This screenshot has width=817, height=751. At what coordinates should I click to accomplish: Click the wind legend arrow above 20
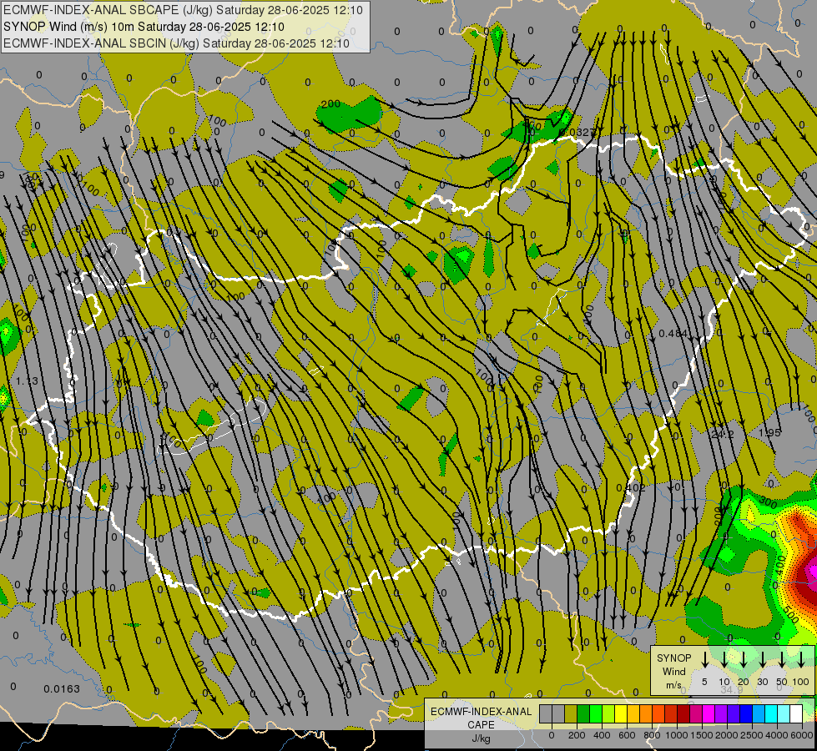(x=744, y=659)
